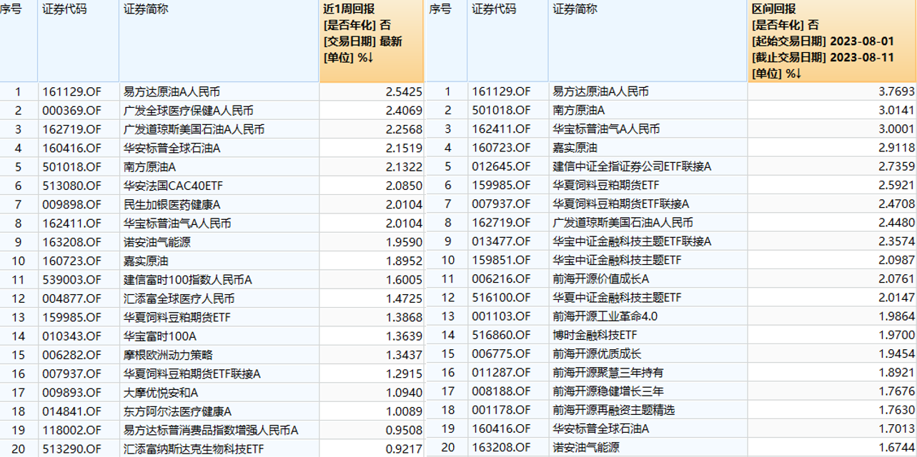Select fund code 516860.OF
Screen dimensions: 917x457
click(x=501, y=334)
